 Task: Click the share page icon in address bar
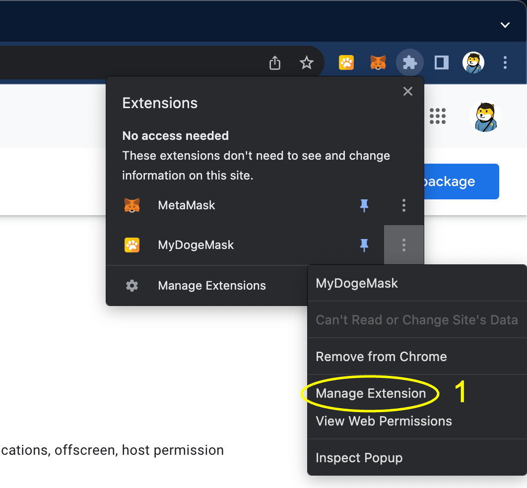[274, 63]
